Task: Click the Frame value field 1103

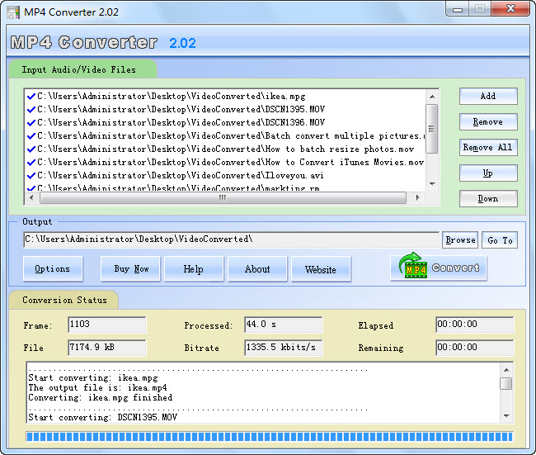Action: 107,325
